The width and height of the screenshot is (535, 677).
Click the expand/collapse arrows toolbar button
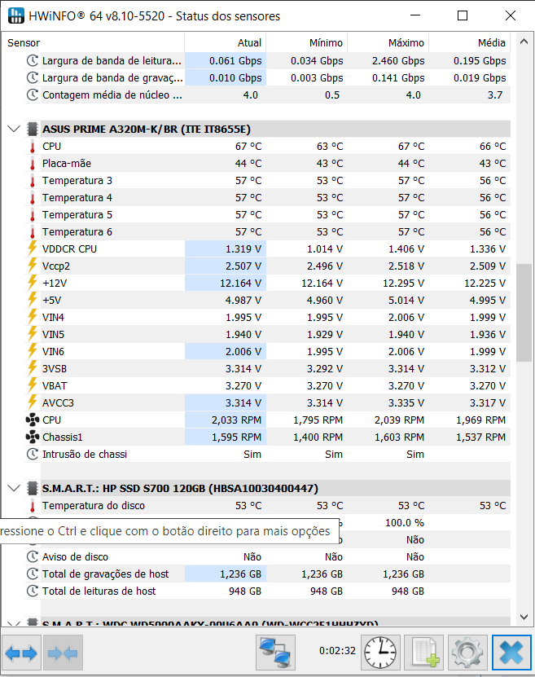click(21, 653)
